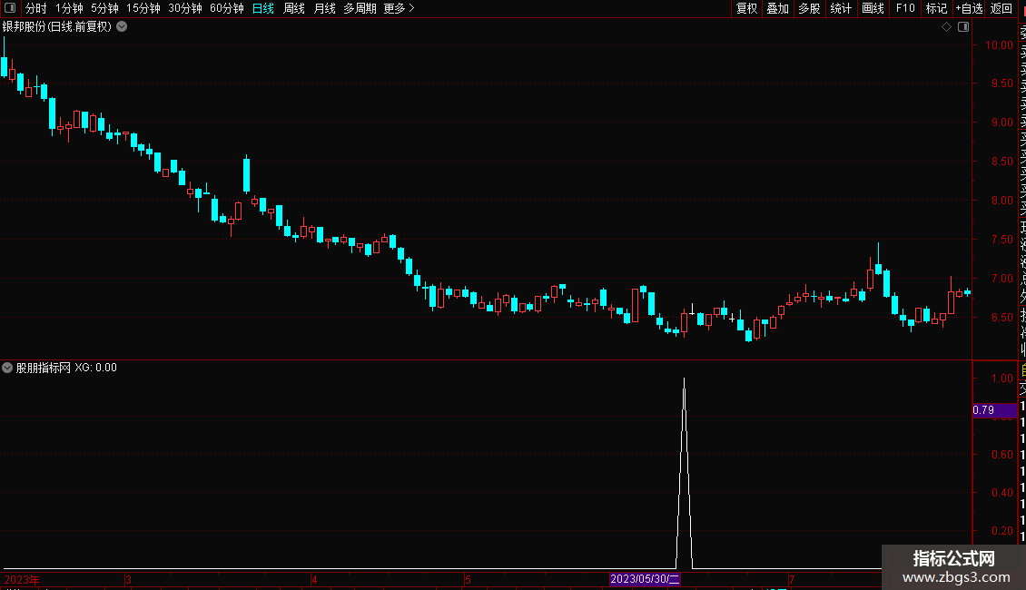Click the 0.79 highlighted value on indicator axis
Image resolution: width=1026 pixels, height=590 pixels.
(x=994, y=410)
